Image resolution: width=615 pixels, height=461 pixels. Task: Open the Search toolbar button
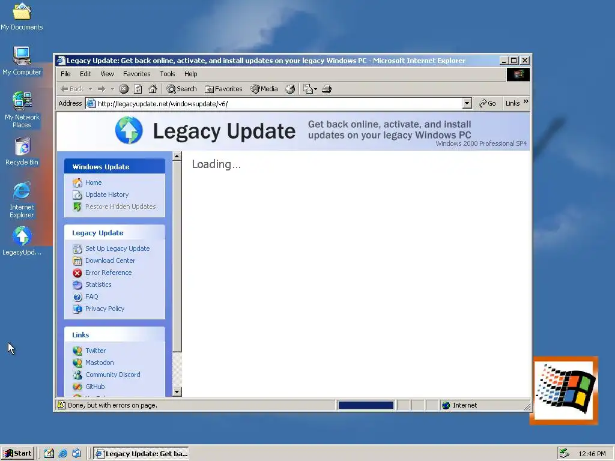(x=181, y=89)
